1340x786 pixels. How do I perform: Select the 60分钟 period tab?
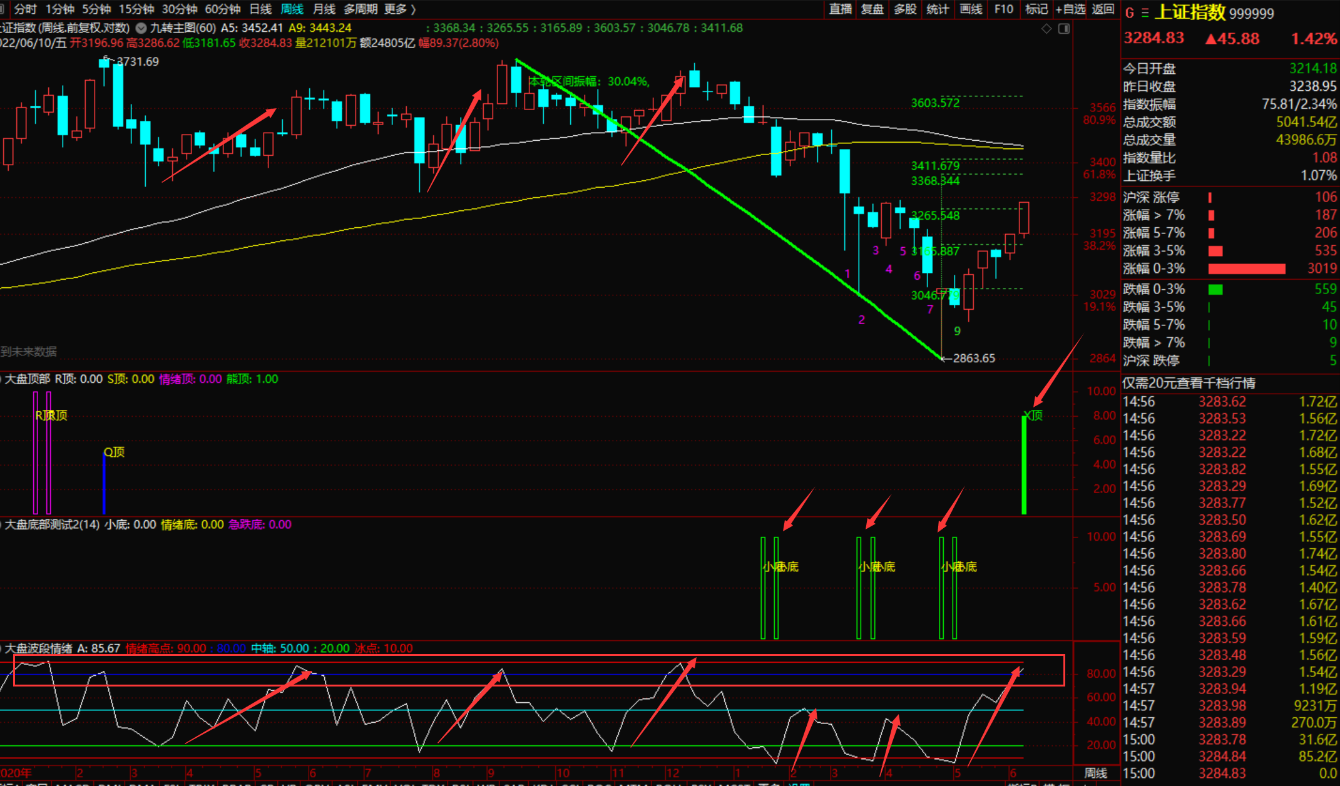pos(223,9)
